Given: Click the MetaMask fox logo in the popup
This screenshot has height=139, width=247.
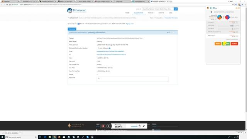Looking at the screenshot, I should tap(208, 8).
